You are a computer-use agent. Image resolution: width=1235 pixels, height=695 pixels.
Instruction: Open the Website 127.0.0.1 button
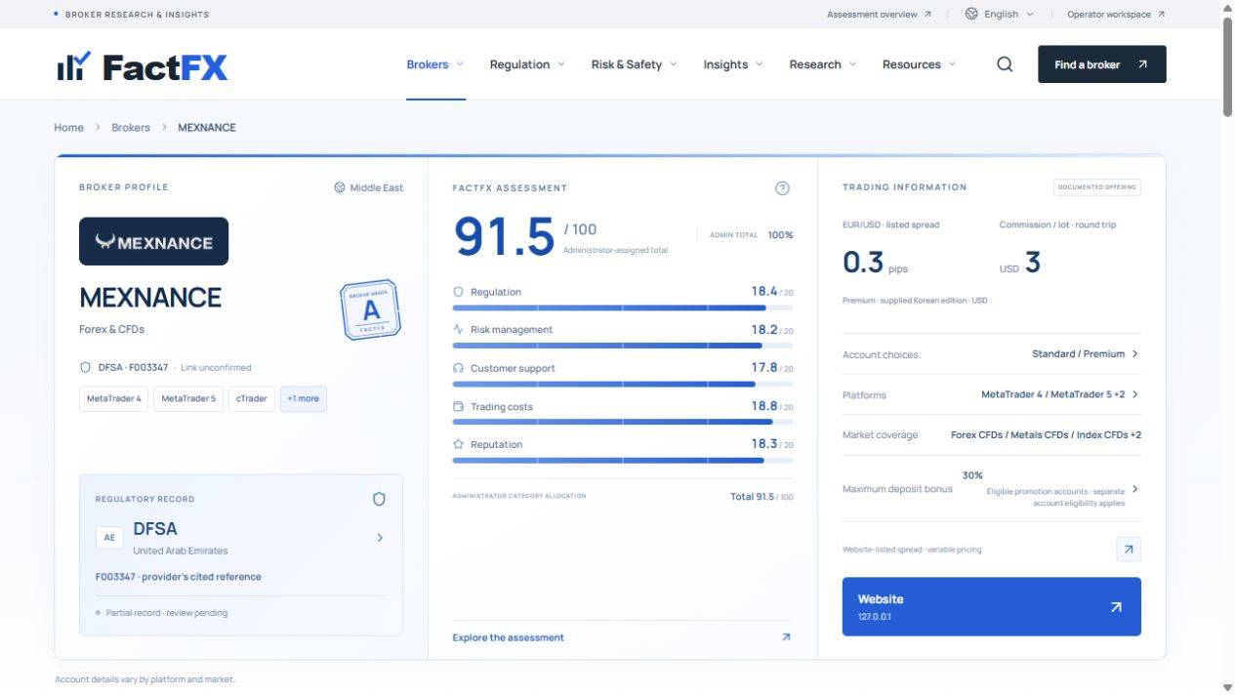[x=992, y=606]
